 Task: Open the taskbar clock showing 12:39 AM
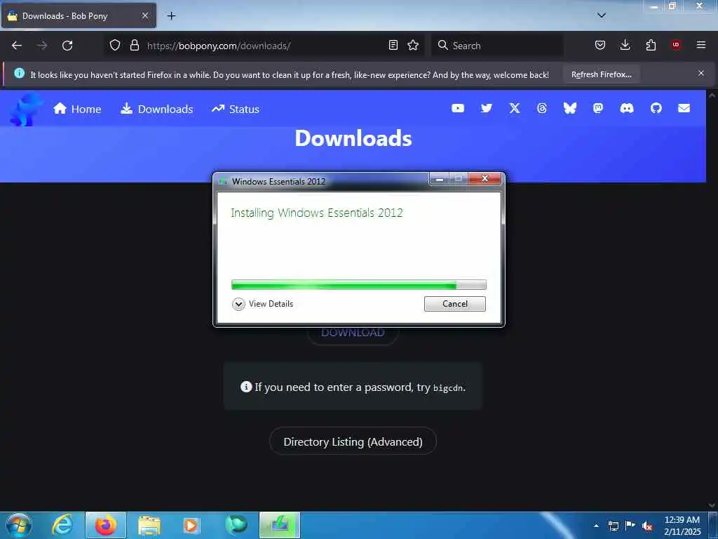point(682,525)
